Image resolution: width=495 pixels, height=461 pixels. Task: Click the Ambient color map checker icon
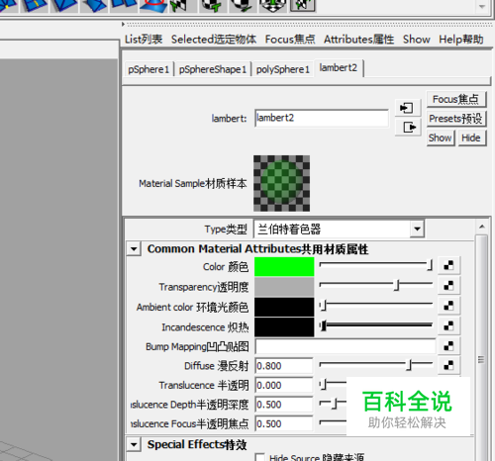coord(448,306)
